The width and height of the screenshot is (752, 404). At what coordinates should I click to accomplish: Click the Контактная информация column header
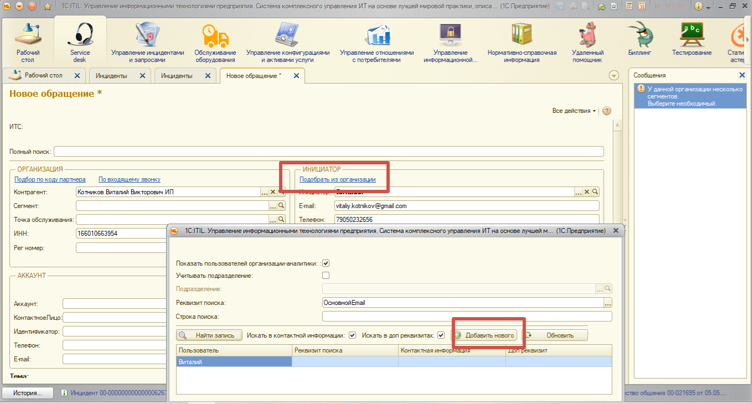[x=452, y=350]
